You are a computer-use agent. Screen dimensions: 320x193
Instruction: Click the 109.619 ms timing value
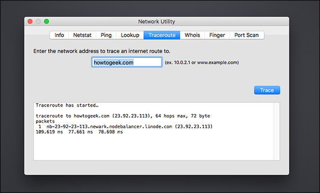point(49,132)
